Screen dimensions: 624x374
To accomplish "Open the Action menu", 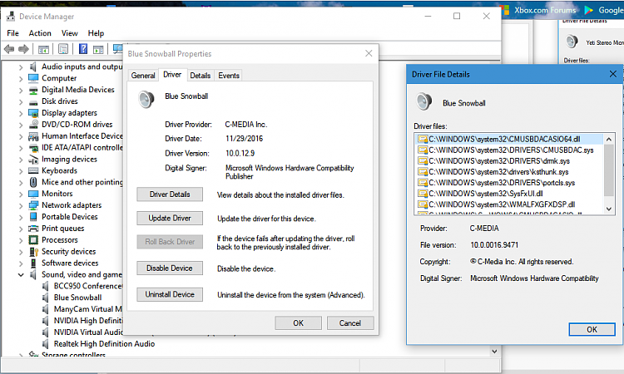I will tap(40, 33).
